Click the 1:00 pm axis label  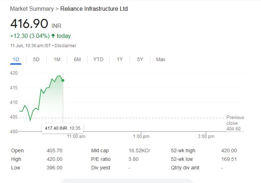click(x=141, y=137)
